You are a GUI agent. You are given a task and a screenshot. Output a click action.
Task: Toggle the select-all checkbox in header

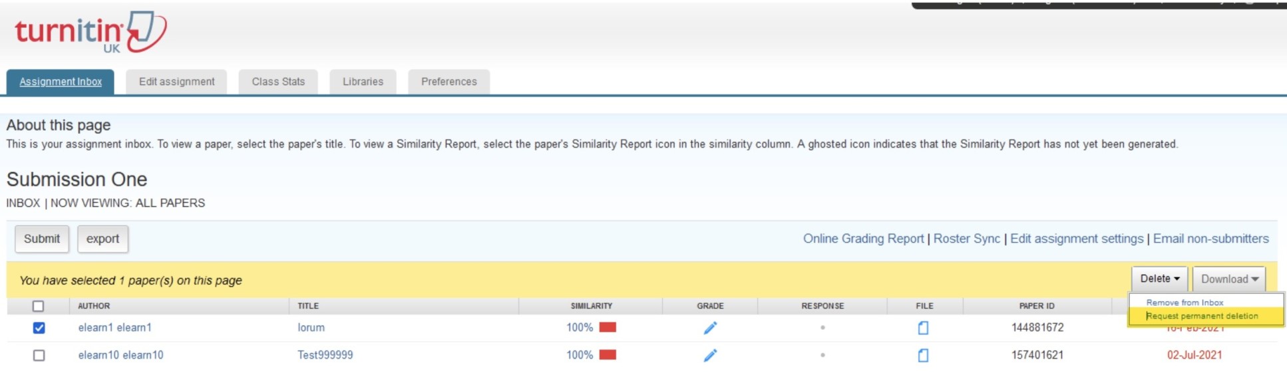39,307
